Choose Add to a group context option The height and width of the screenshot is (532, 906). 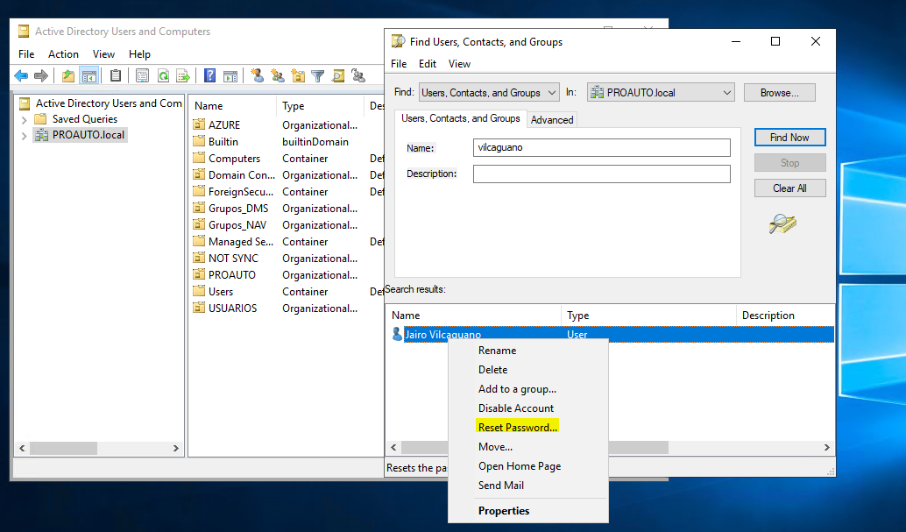pyautogui.click(x=517, y=389)
